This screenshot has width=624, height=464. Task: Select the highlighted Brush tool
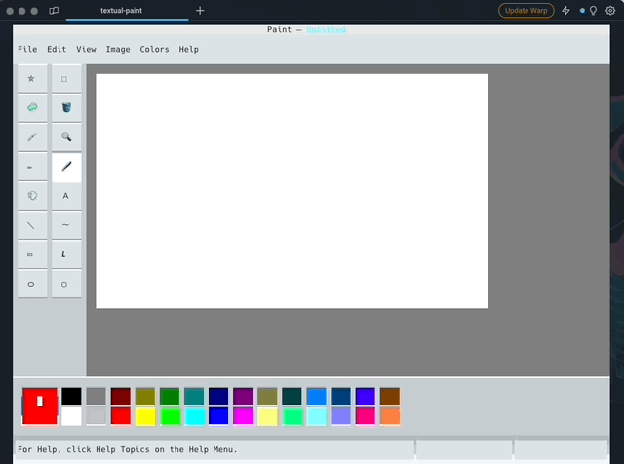click(65, 167)
